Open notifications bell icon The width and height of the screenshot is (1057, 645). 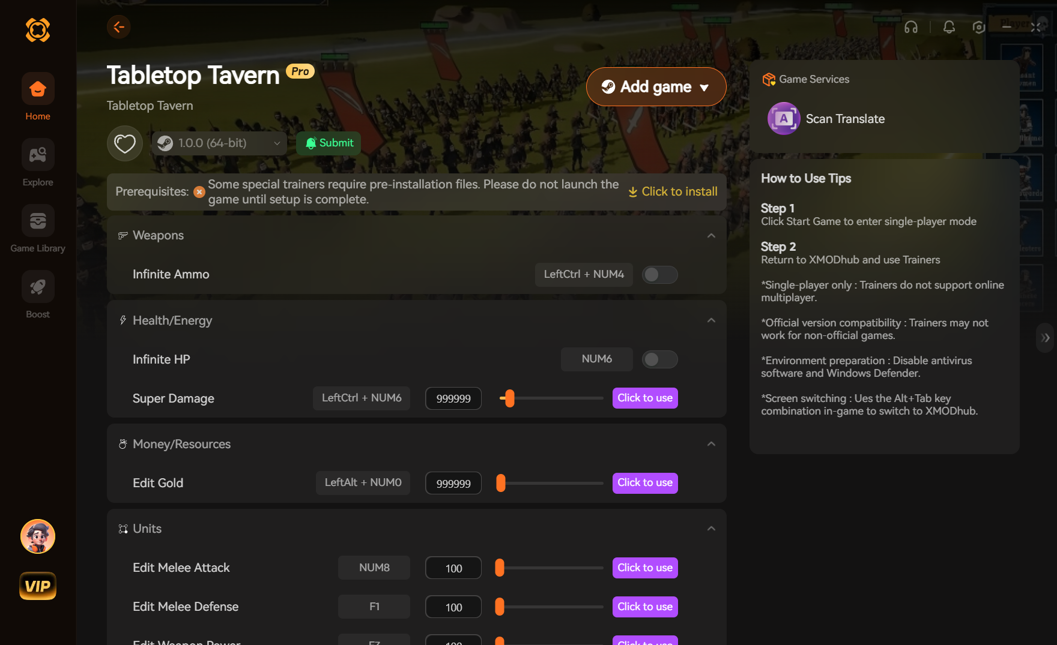[949, 27]
